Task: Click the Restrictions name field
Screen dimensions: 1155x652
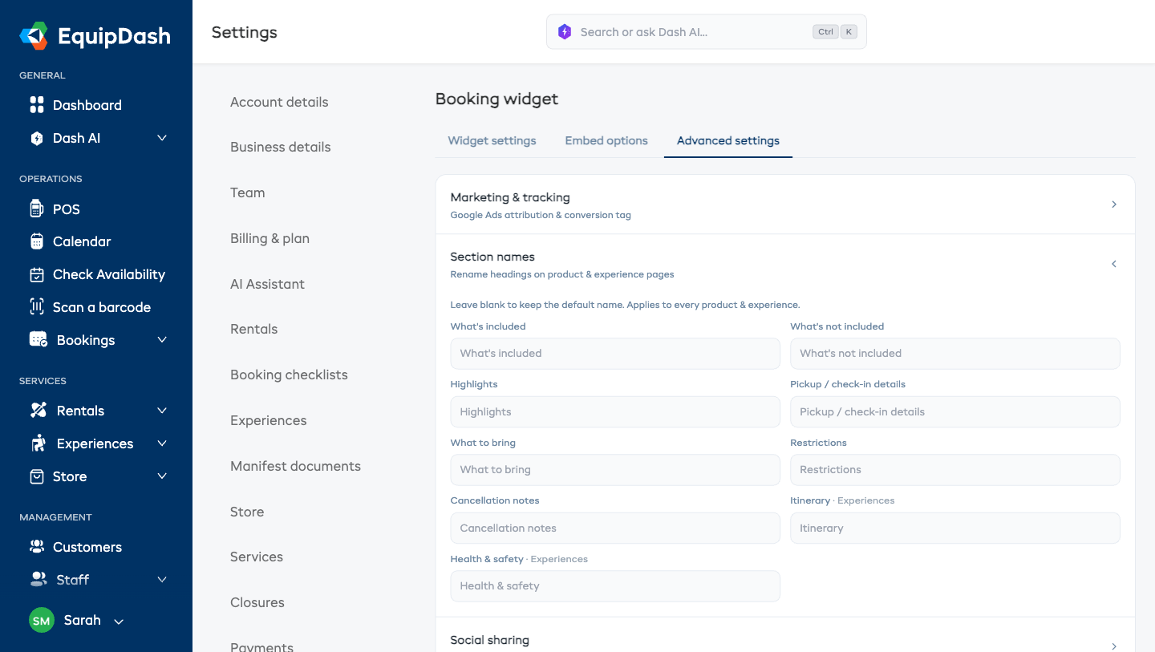Action: tap(955, 470)
